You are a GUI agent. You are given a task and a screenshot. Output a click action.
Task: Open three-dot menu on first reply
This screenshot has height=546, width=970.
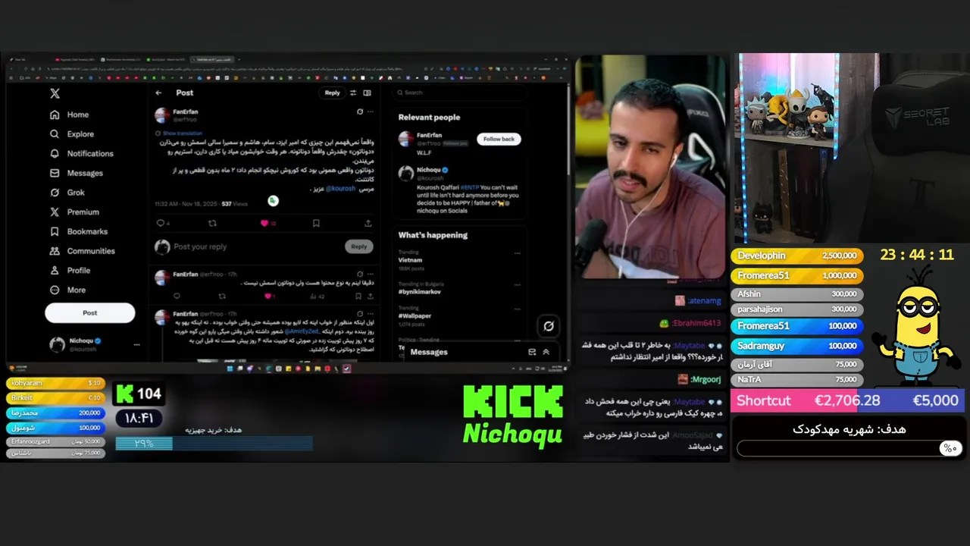[x=370, y=274]
